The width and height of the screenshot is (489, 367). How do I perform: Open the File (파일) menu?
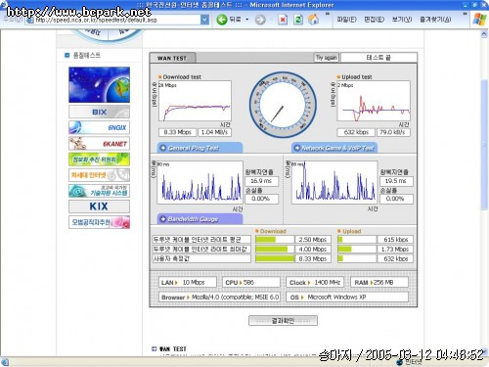coord(346,20)
